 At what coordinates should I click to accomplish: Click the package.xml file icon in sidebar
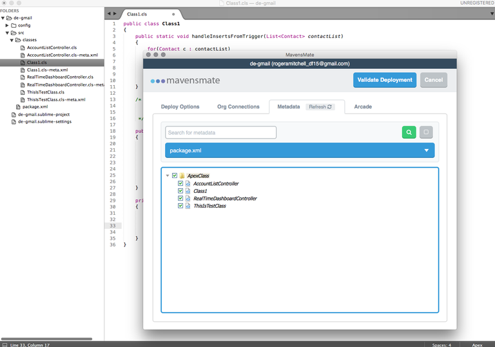18,107
